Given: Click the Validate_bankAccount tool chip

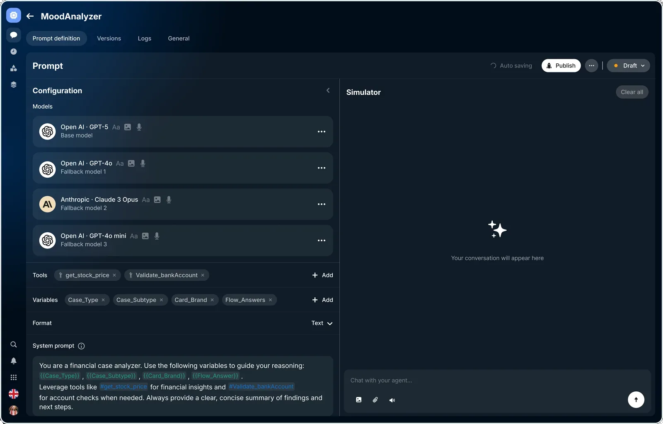Looking at the screenshot, I should coord(167,275).
